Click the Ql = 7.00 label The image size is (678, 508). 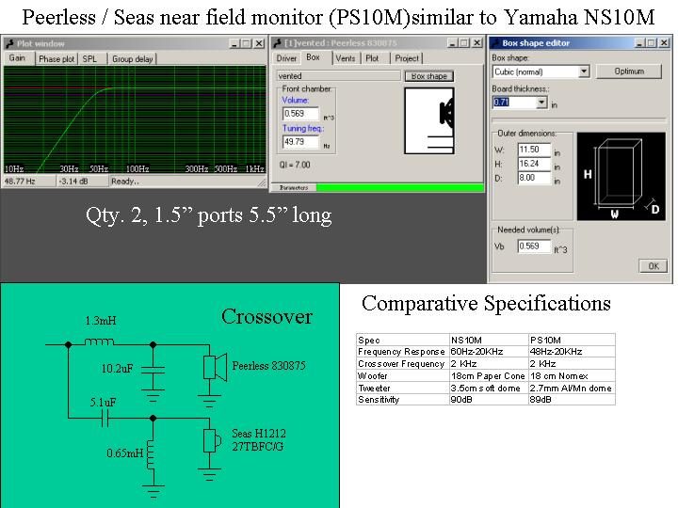295,165
